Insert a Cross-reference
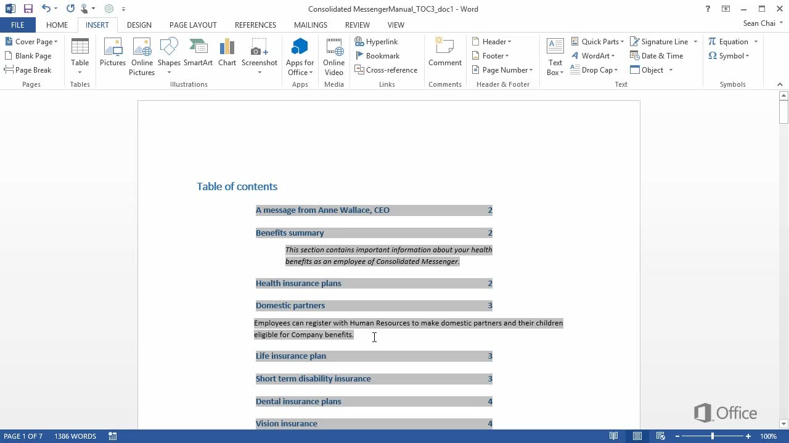The width and height of the screenshot is (789, 443). pos(386,70)
